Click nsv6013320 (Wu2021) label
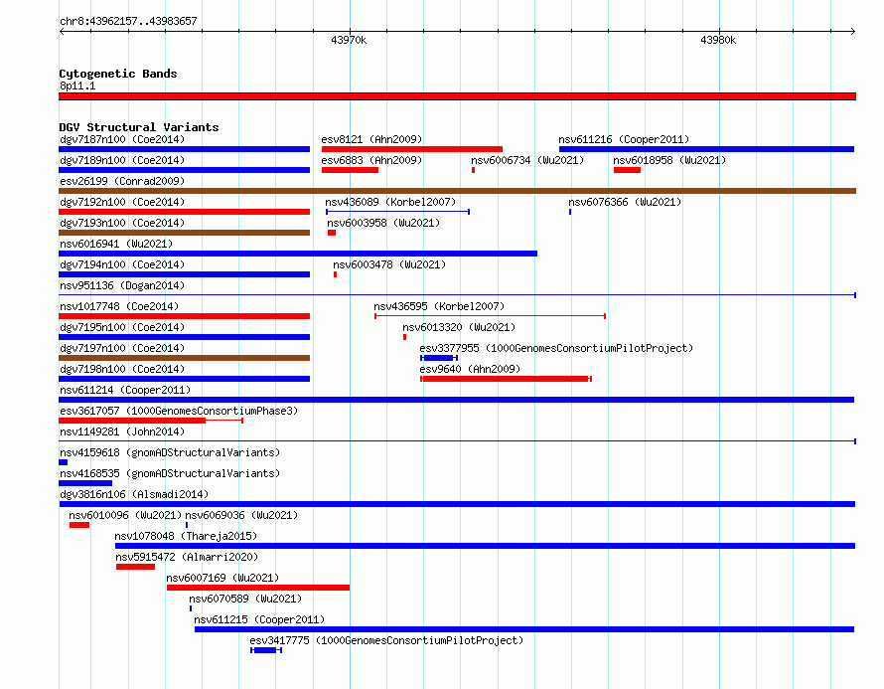 [459, 327]
